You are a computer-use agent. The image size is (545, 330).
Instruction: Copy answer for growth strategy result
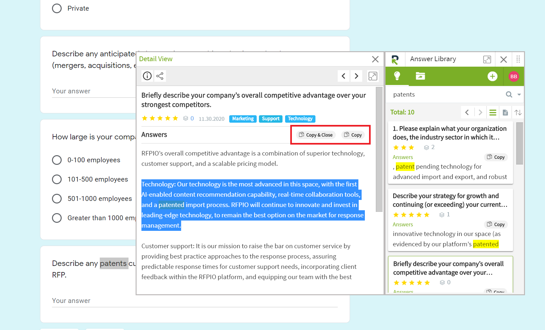click(496, 224)
